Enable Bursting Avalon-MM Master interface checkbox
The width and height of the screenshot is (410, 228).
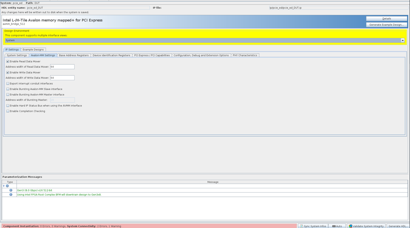click(8, 95)
